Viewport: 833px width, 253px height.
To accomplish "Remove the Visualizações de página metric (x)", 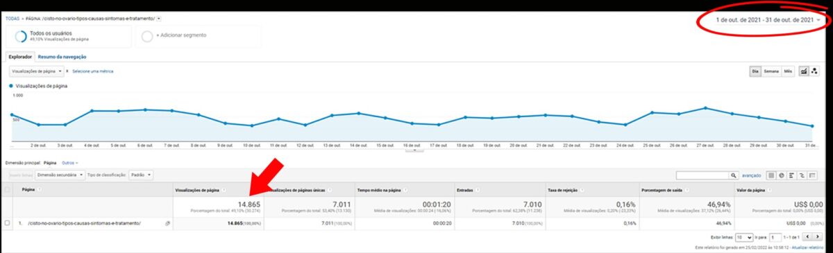I will coord(67,71).
